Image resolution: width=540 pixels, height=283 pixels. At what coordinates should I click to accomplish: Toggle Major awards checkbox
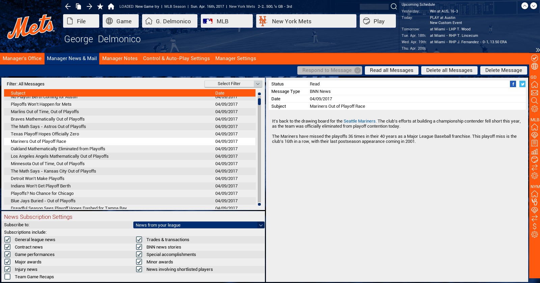(x=7, y=262)
